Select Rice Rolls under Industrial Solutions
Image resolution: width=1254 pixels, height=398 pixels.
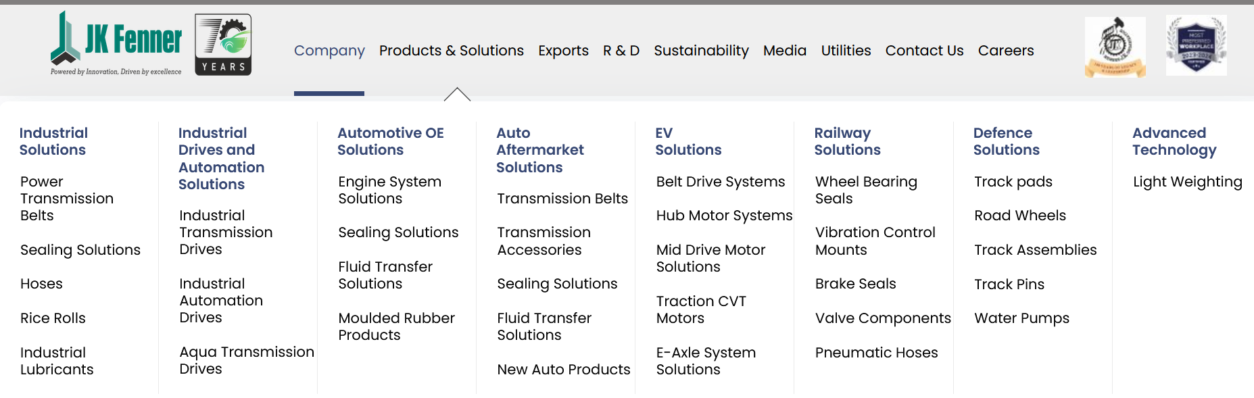tap(53, 318)
